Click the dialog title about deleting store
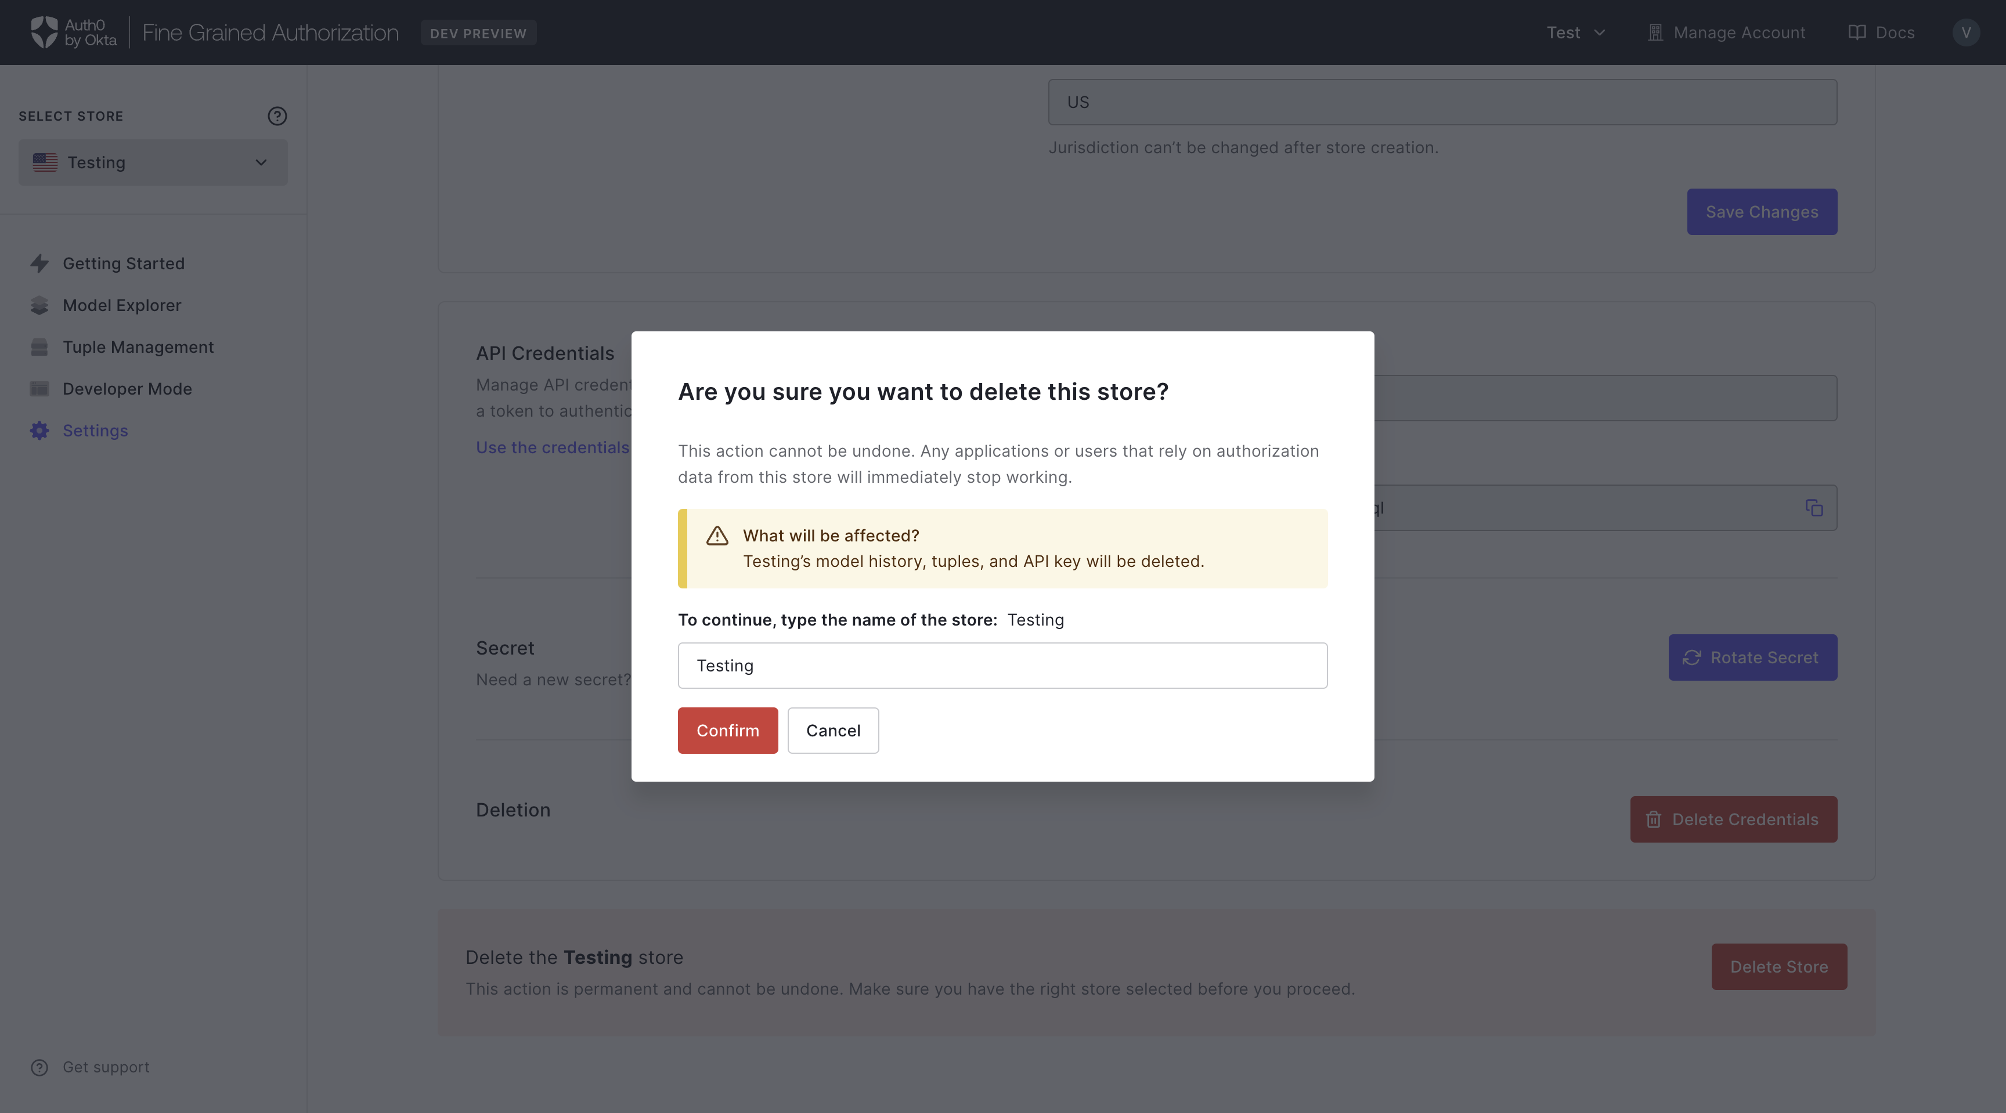 tap(923, 392)
